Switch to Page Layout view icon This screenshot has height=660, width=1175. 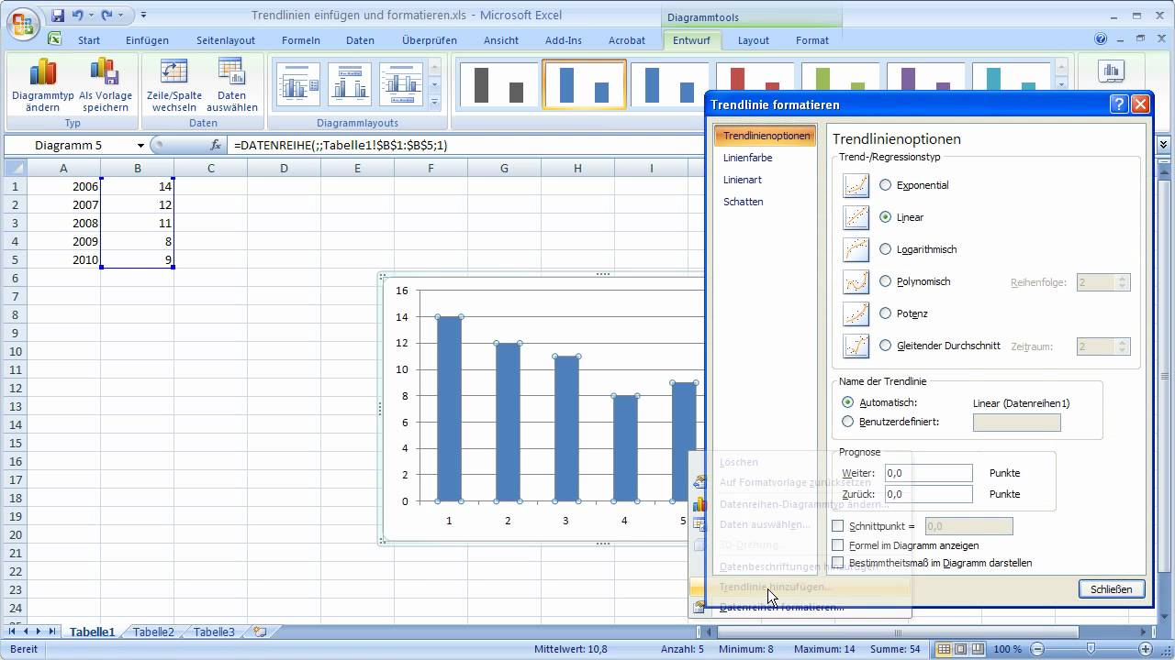(x=960, y=649)
